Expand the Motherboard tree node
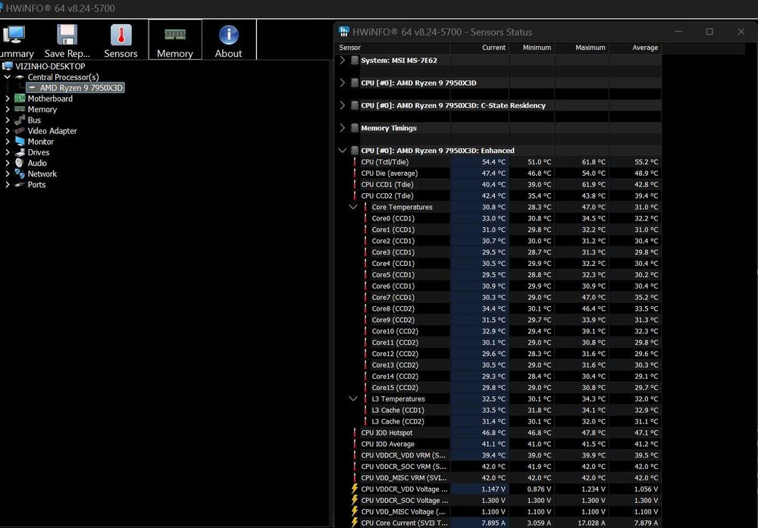 click(x=8, y=98)
